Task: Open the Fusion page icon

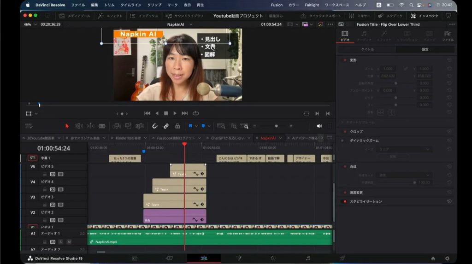Action: [x=239, y=258]
